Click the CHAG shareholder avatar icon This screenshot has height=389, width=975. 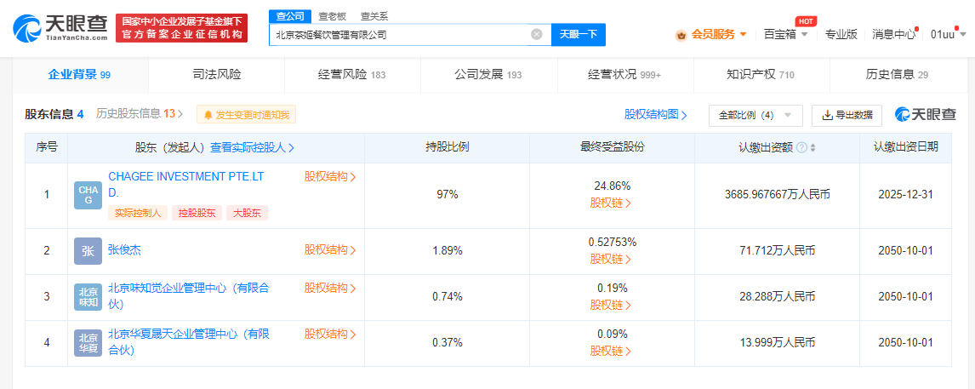tap(88, 196)
